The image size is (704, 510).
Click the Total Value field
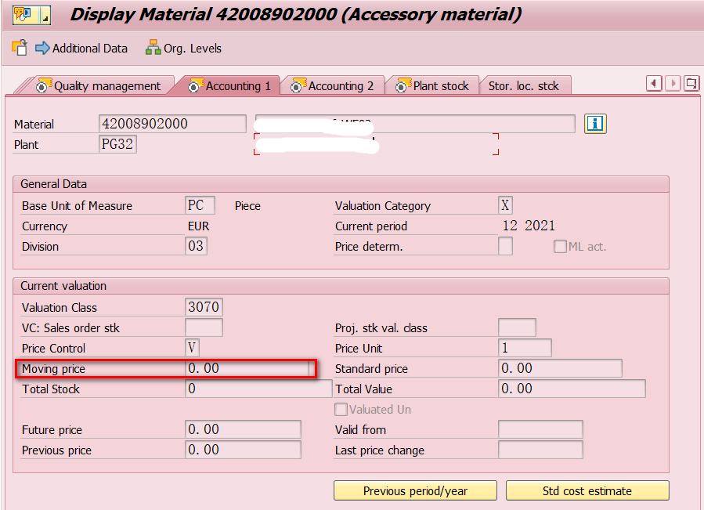572,389
